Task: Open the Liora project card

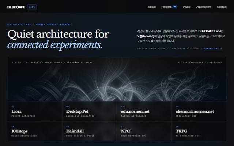Action: click(x=35, y=111)
